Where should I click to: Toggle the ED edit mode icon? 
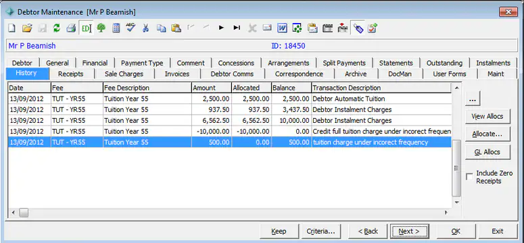87,28
